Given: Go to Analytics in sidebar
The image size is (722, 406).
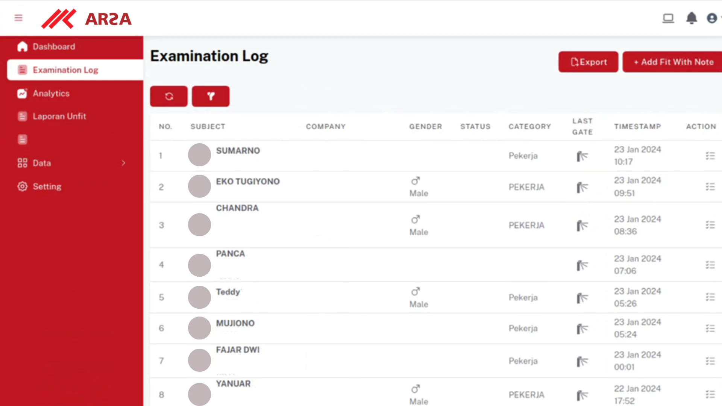Looking at the screenshot, I should click(51, 94).
